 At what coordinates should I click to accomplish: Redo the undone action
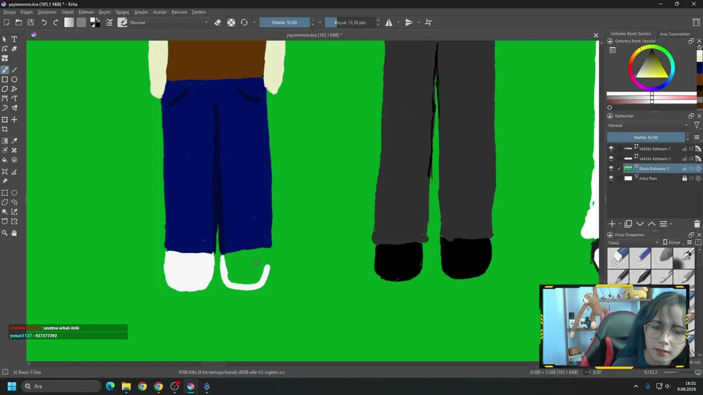(55, 22)
